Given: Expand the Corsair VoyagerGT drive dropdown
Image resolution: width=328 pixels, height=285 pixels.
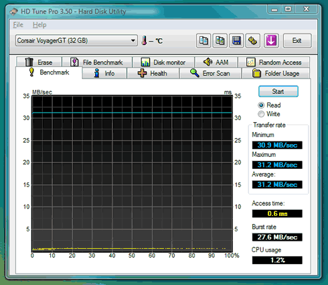Looking at the screenshot, I should pyautogui.click(x=76, y=40).
